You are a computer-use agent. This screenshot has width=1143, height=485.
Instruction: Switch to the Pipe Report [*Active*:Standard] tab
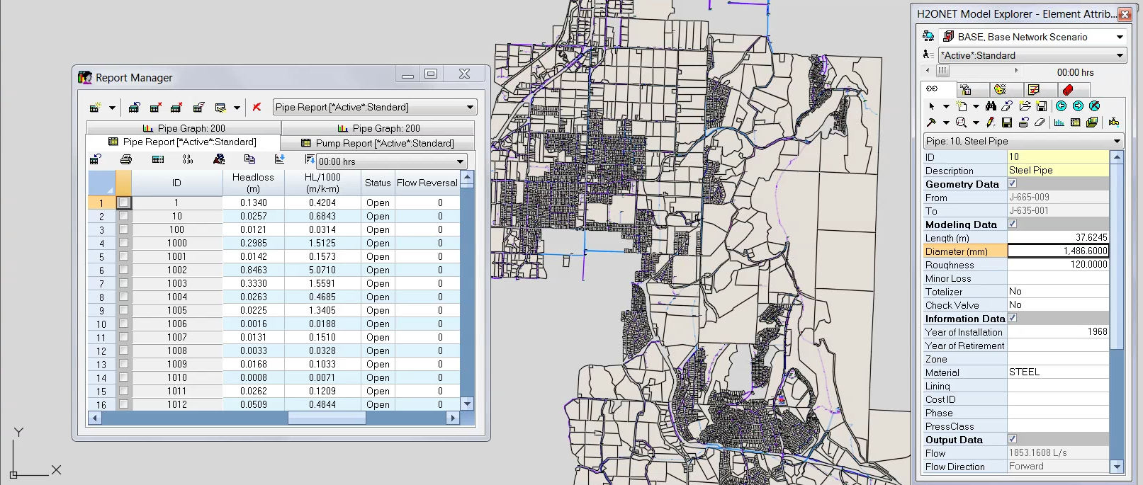(183, 142)
